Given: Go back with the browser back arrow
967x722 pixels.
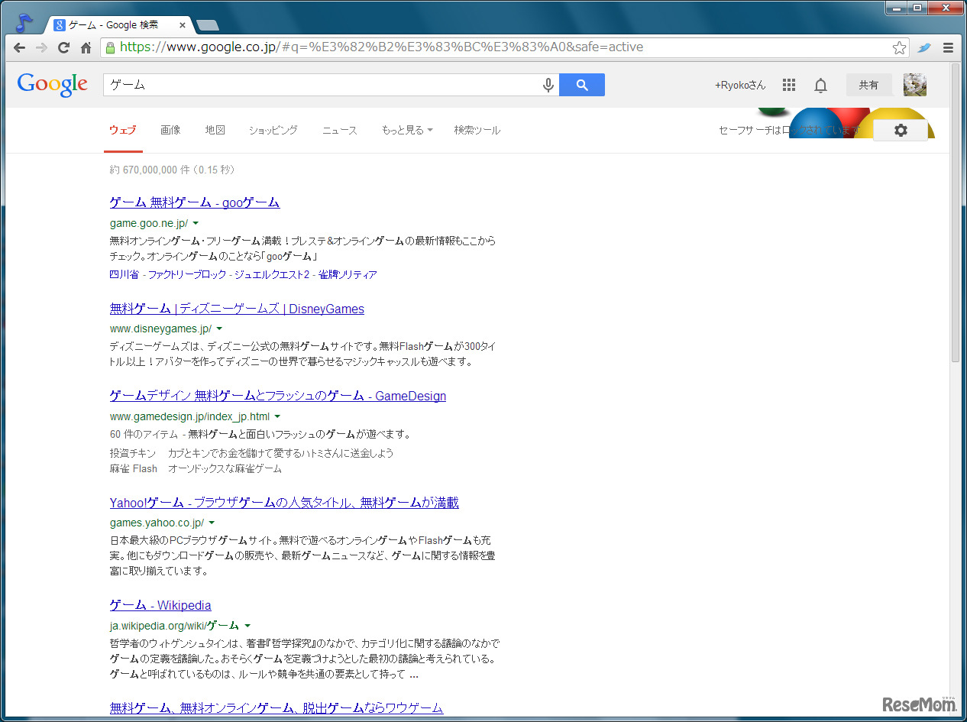Looking at the screenshot, I should point(20,47).
